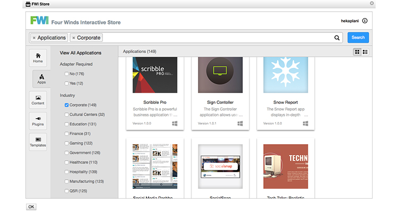Check the Adapter Required Yes option
The width and height of the screenshot is (398, 212).
[x=66, y=83]
